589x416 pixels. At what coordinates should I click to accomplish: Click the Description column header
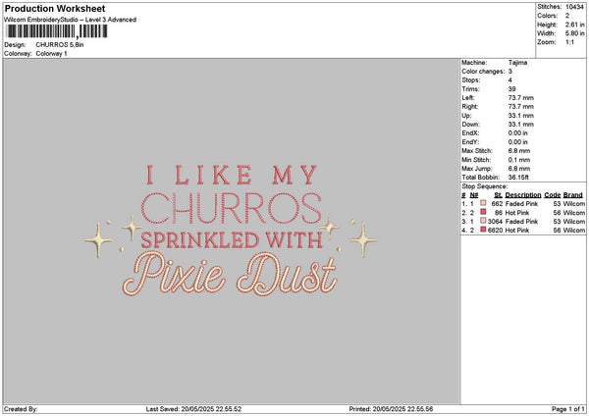524,194
